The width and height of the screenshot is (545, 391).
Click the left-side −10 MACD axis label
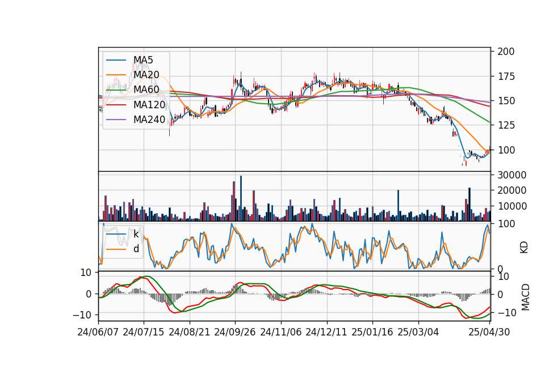[x=82, y=315]
